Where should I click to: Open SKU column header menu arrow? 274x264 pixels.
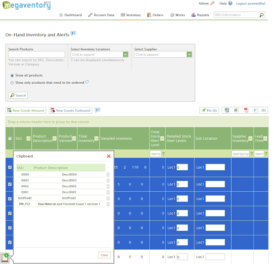pos(28,138)
